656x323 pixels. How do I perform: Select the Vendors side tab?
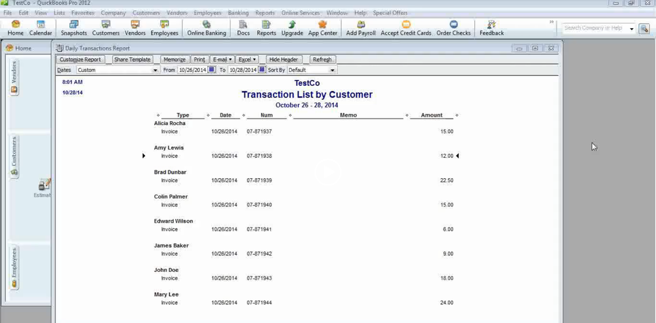(14, 78)
